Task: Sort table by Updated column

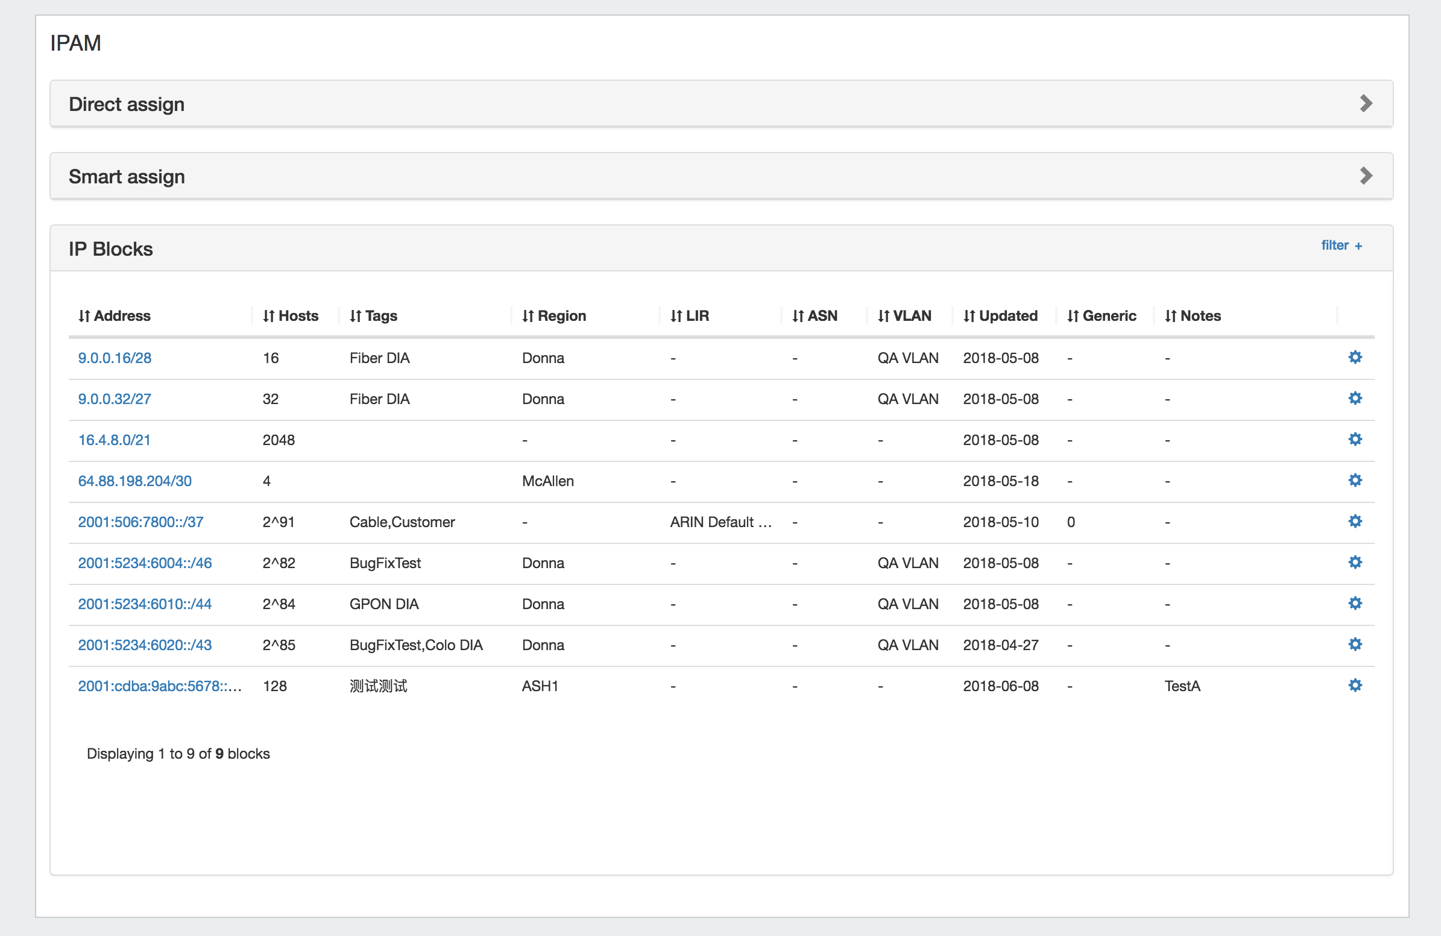Action: (x=1000, y=316)
